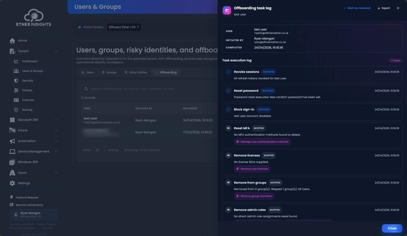Click the blue Close button
This screenshot has width=407, height=236.
click(x=392, y=228)
